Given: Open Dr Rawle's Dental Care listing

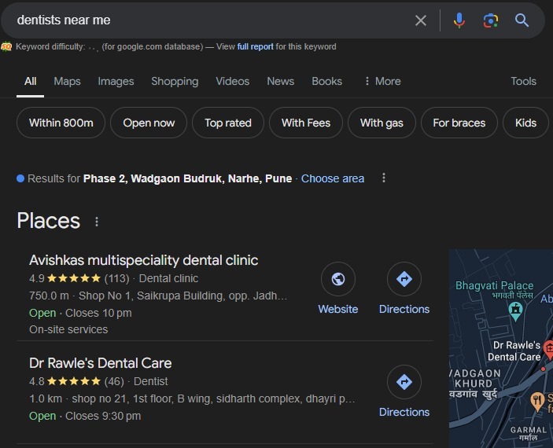Looking at the screenshot, I should pyautogui.click(x=100, y=363).
